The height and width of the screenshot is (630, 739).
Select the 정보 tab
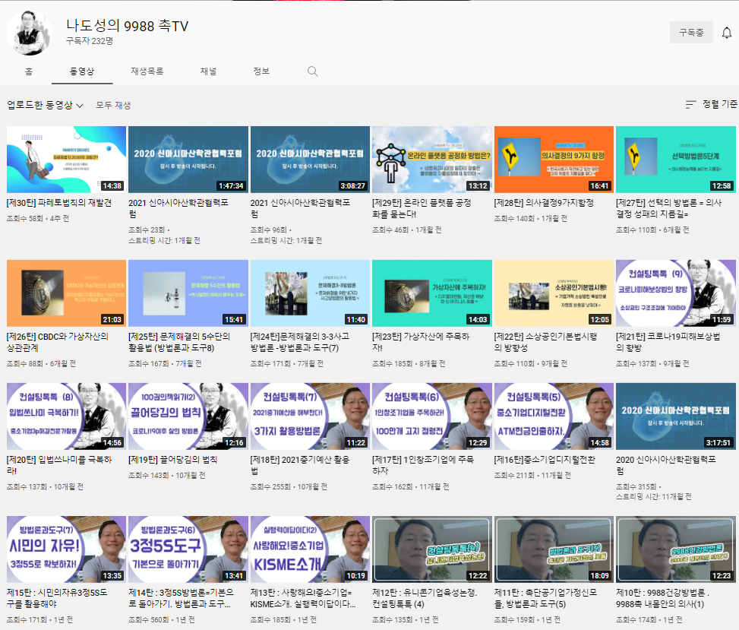point(261,71)
